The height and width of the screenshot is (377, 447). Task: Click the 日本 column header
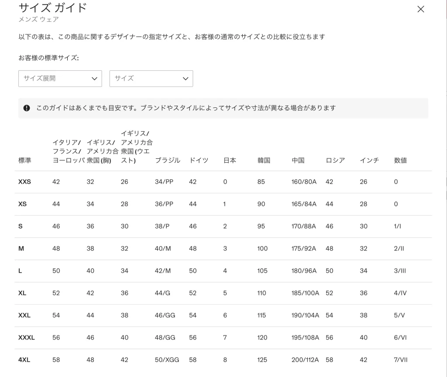[x=230, y=161]
